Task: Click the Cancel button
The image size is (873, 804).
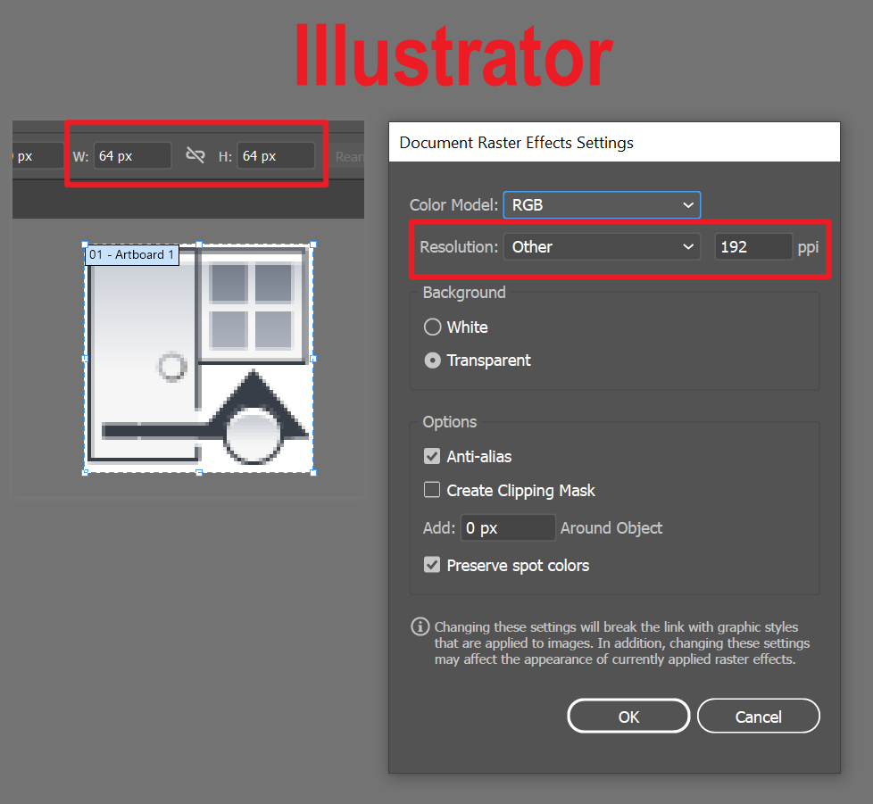Action: pos(759,716)
